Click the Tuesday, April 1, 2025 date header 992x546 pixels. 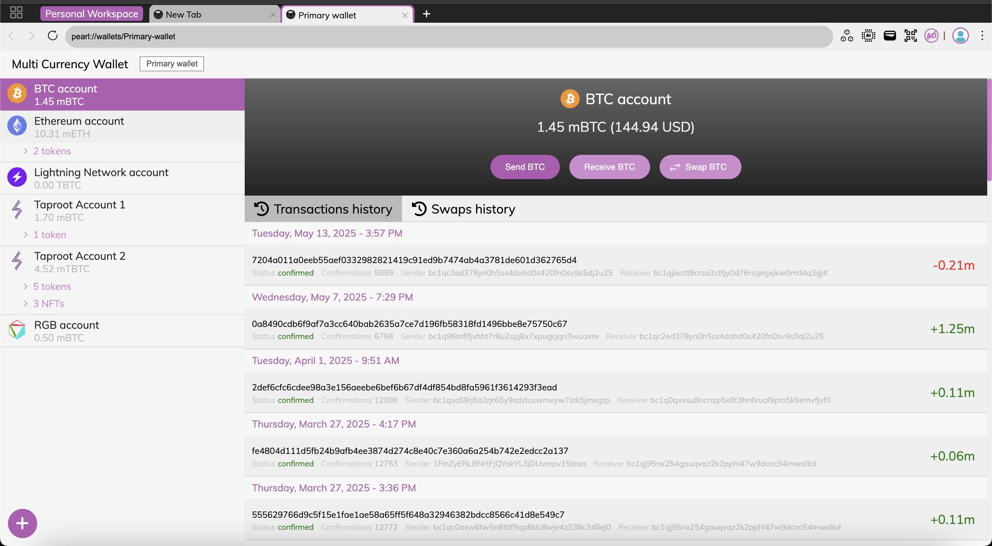[325, 361]
